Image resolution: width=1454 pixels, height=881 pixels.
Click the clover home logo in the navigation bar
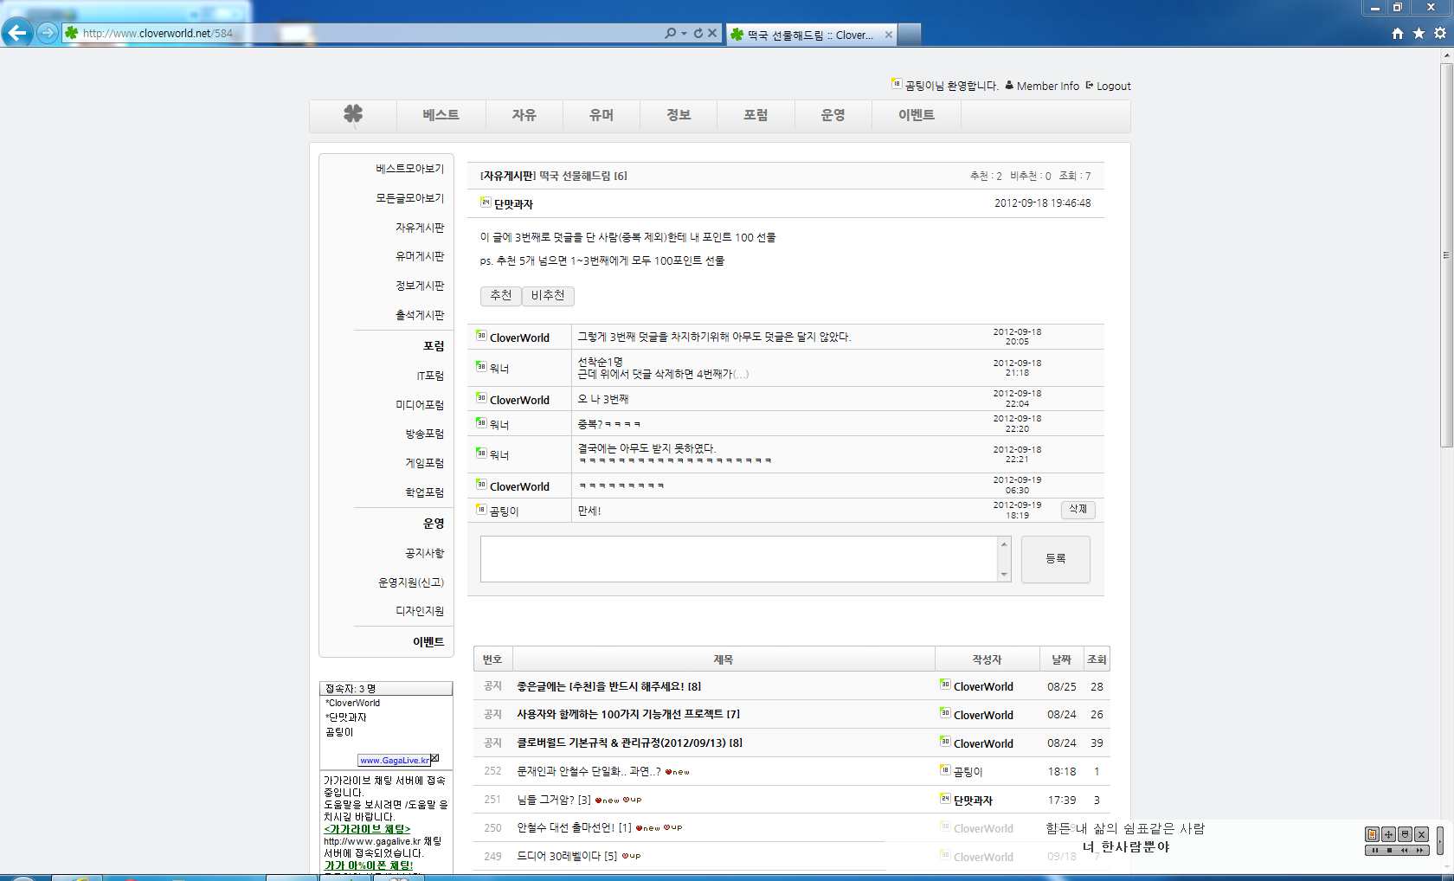pyautogui.click(x=353, y=114)
